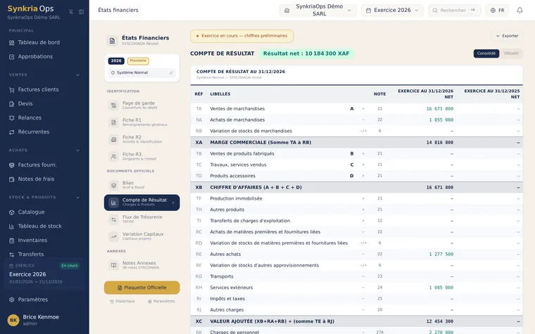Open Fiche R2 activité & identification
The width and height of the screenshot is (535, 334).
[142, 139]
